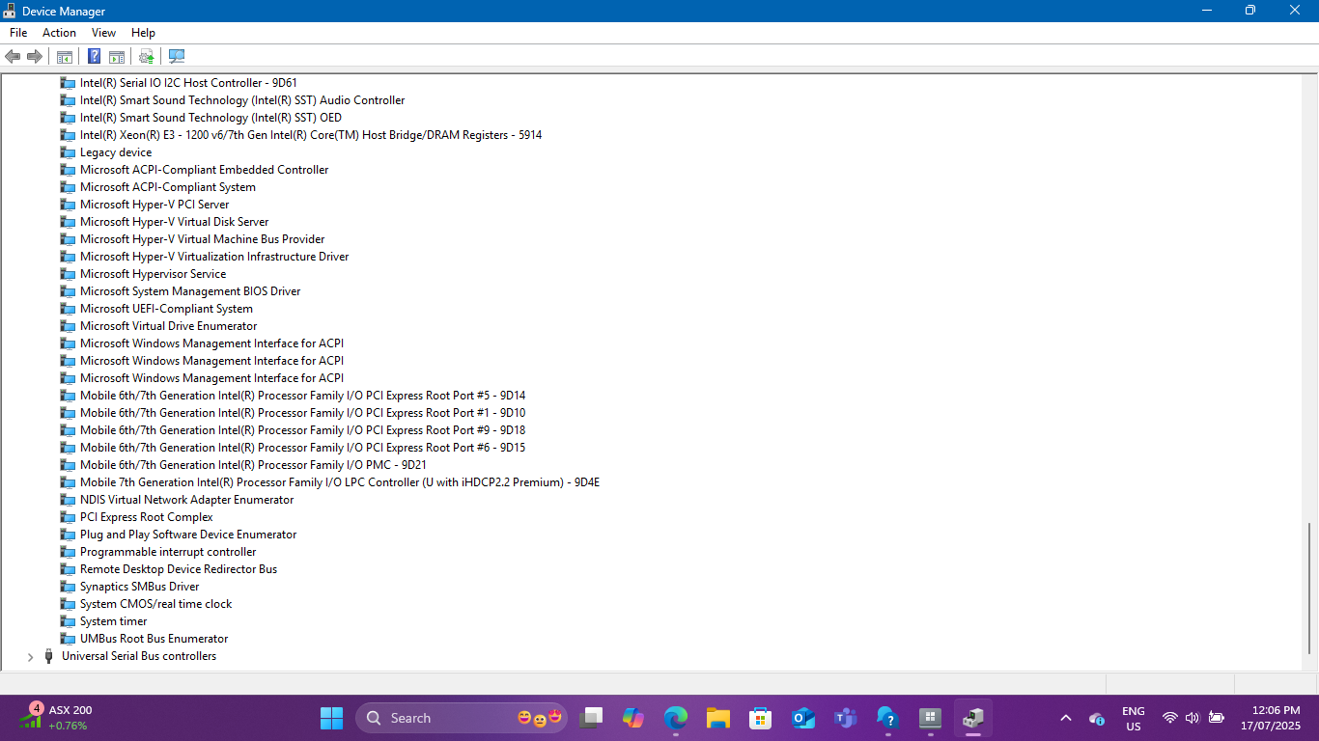1319x741 pixels.
Task: Select I/O LPC Controller - 9D4E device
Action: tap(340, 482)
